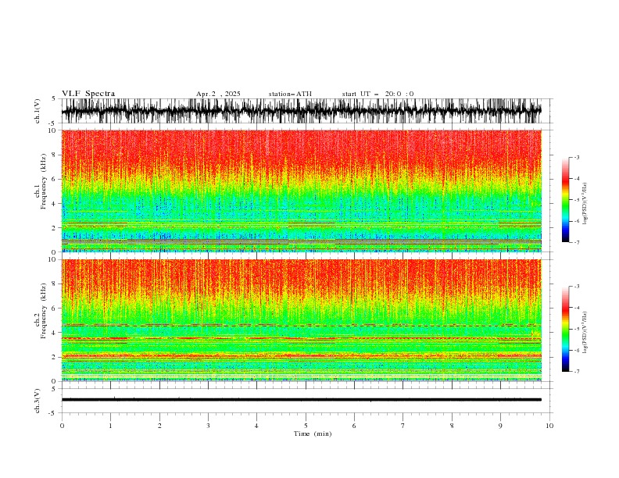Image resolution: width=619 pixels, height=478 pixels.
Task: Click the "Time (min)" axis label
Action: tap(313, 433)
